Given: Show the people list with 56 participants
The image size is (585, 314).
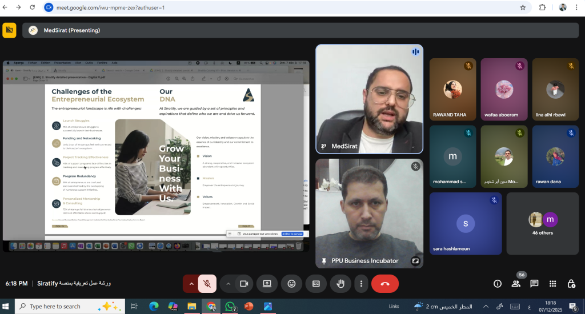Looking at the screenshot, I should point(516,284).
